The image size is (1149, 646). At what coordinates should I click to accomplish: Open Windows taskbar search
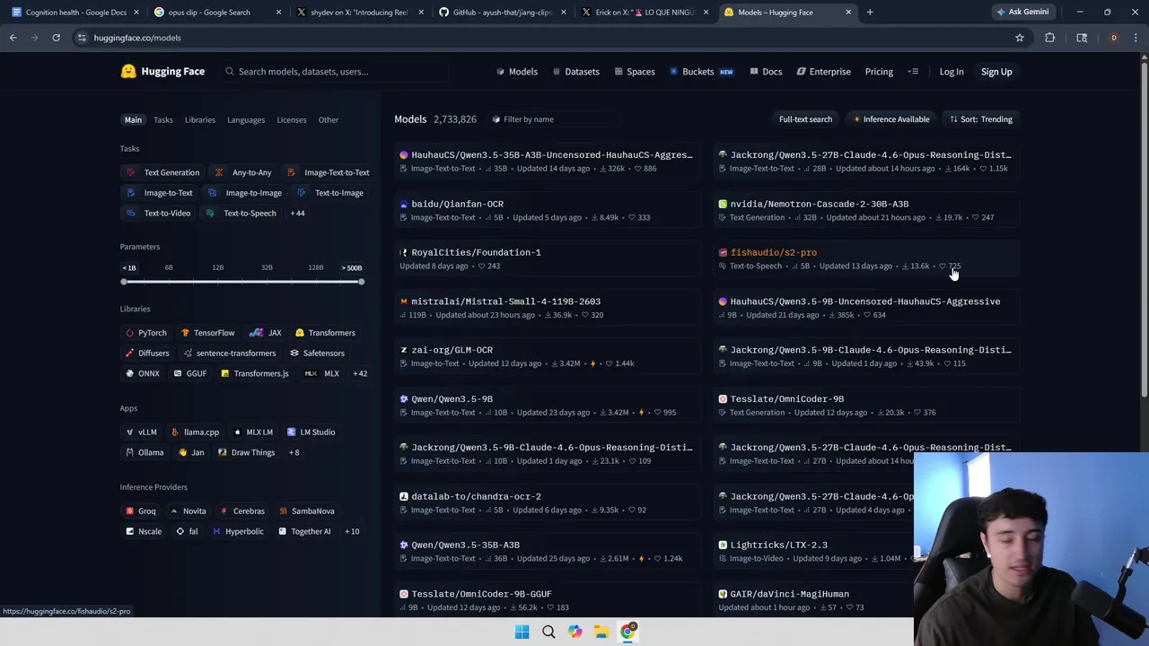(548, 632)
